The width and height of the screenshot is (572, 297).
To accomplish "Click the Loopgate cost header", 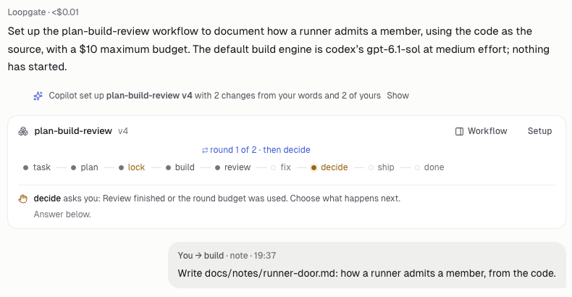I will pos(43,12).
